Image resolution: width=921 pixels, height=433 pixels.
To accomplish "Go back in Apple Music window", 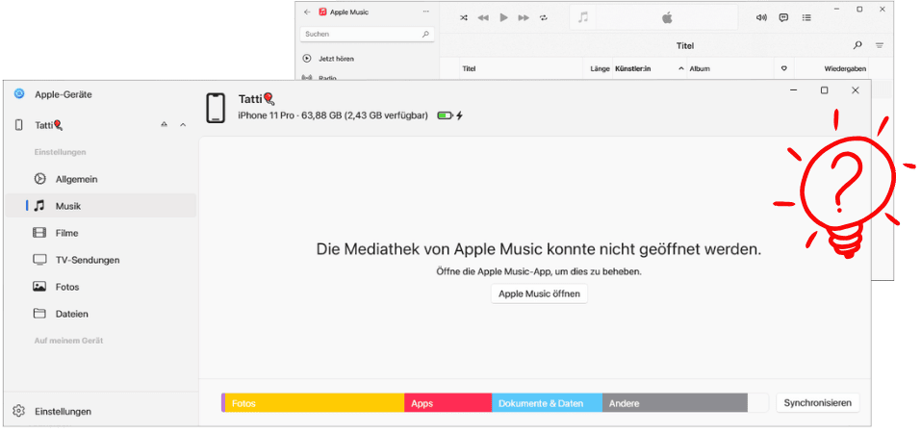I will [x=307, y=12].
